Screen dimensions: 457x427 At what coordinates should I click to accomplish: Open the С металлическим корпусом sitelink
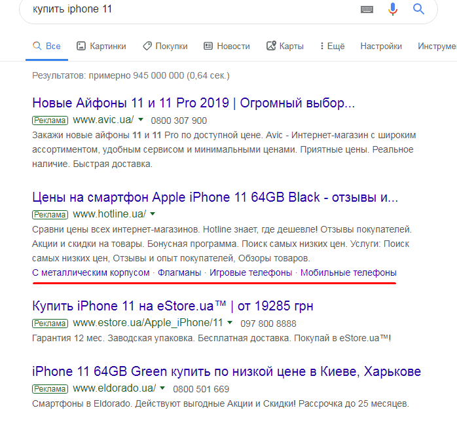point(90,272)
